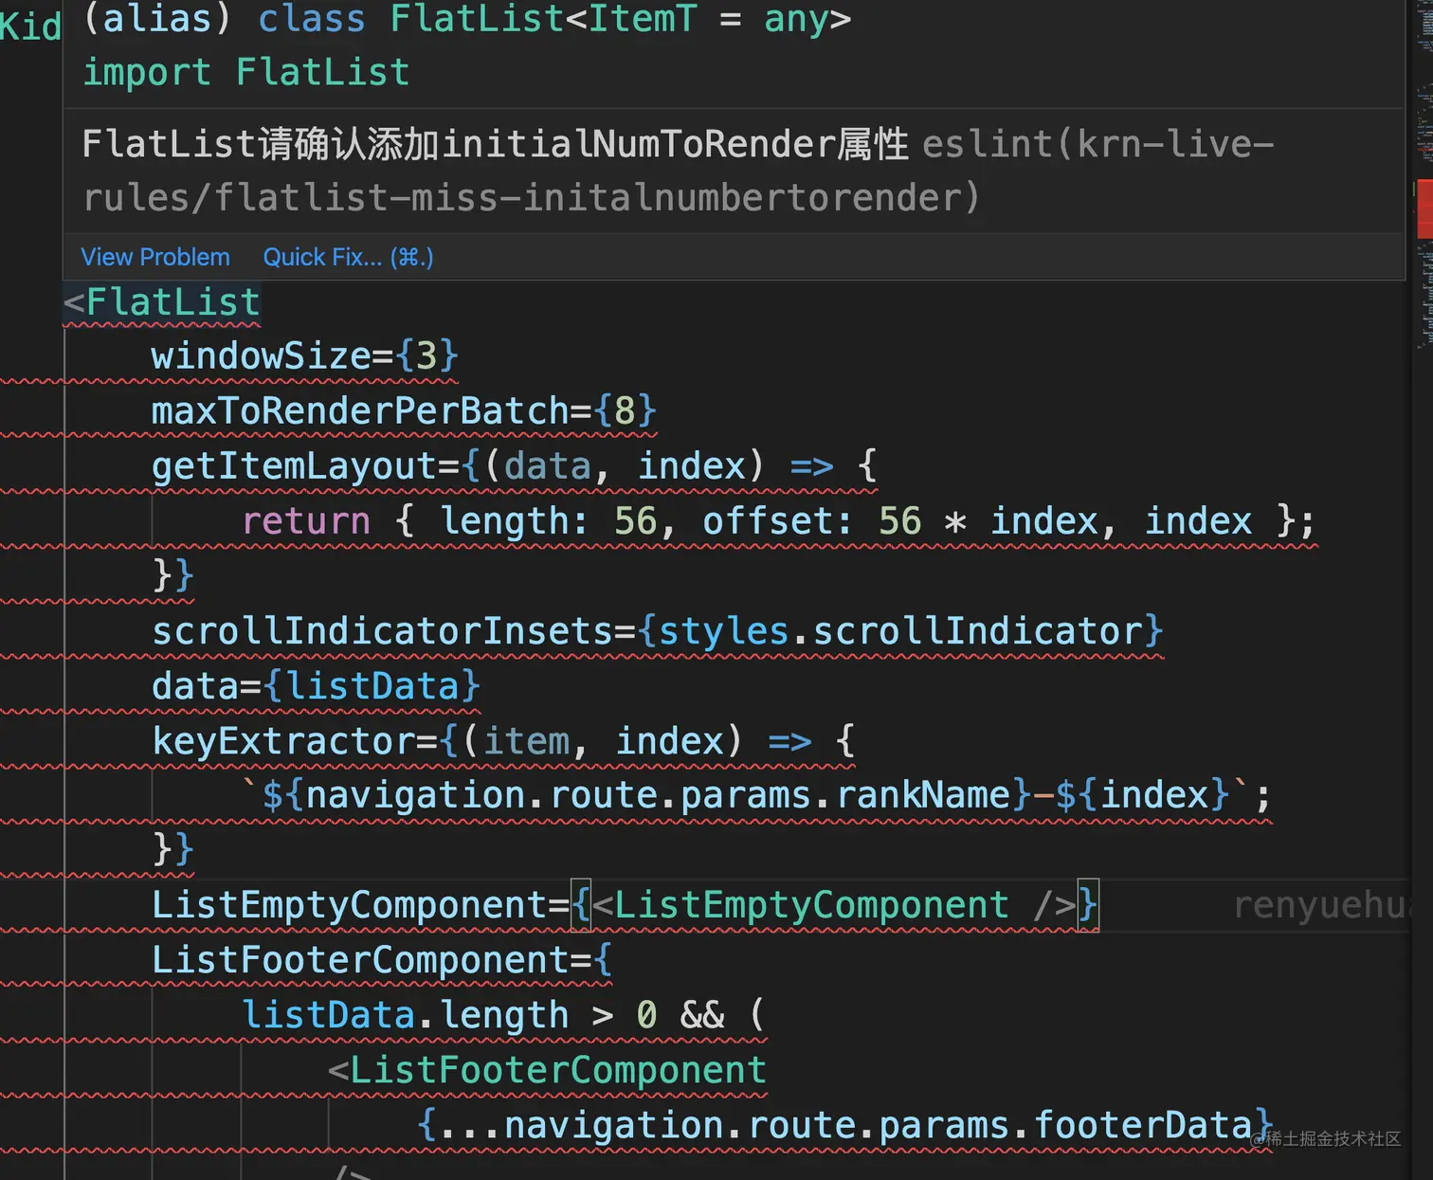This screenshot has height=1180, width=1433.
Task: Click ListEmptyComponent= prop name
Action: tap(360, 905)
